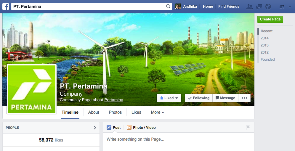Switch to the About tab

point(94,112)
